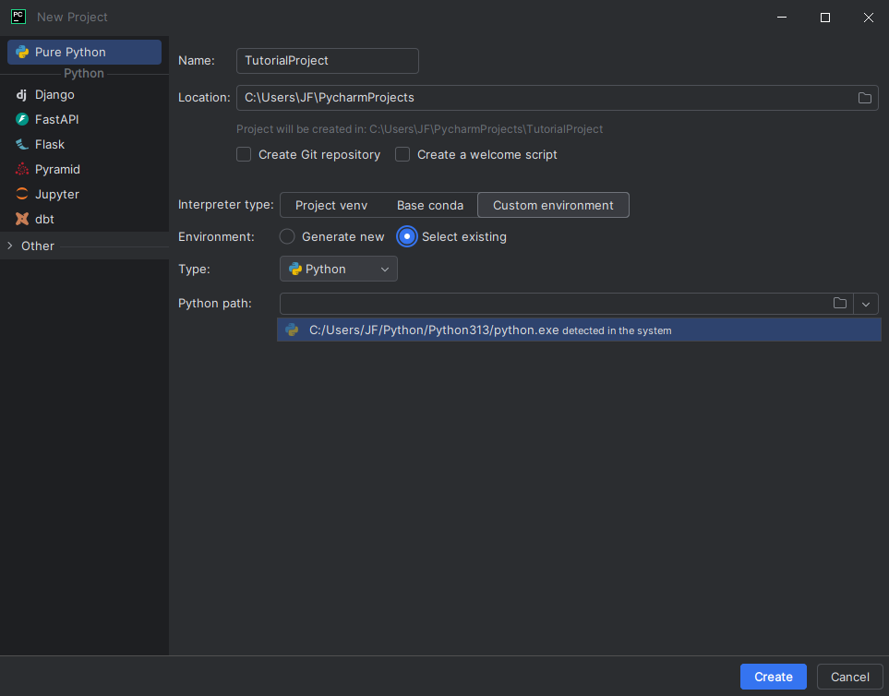This screenshot has width=889, height=696.
Task: Maximize the New Project window
Action: [825, 18]
